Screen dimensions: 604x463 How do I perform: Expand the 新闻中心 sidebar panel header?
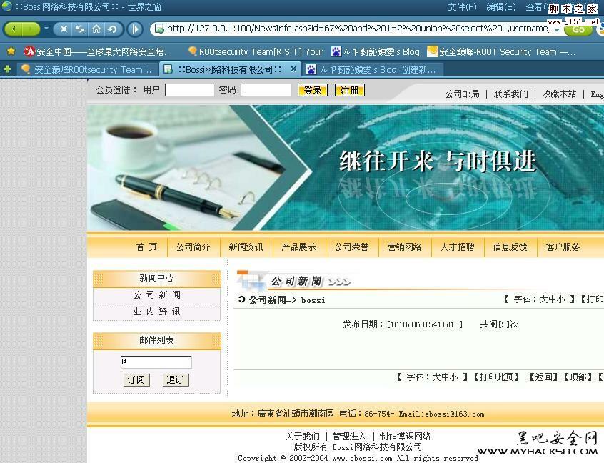pyautogui.click(x=156, y=278)
